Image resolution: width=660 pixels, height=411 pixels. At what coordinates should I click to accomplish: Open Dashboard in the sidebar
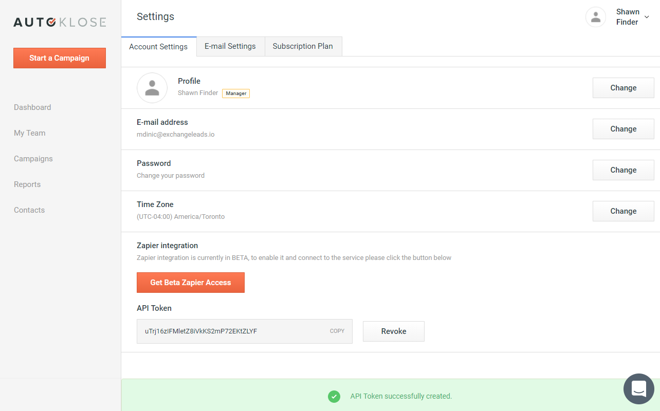(32, 107)
